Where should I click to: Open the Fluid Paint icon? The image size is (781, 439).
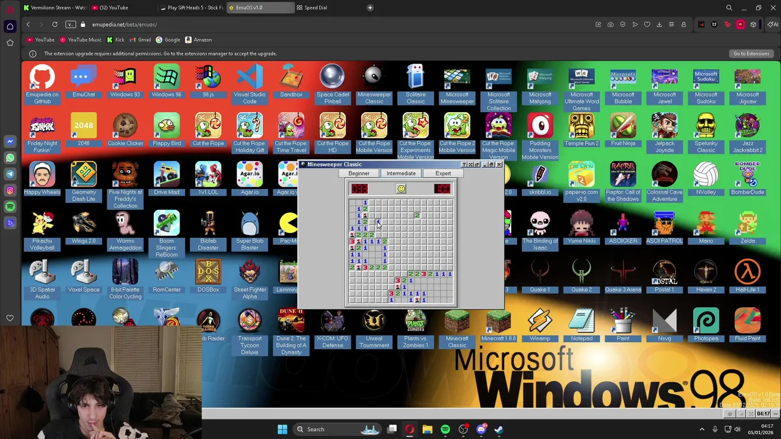point(747,325)
